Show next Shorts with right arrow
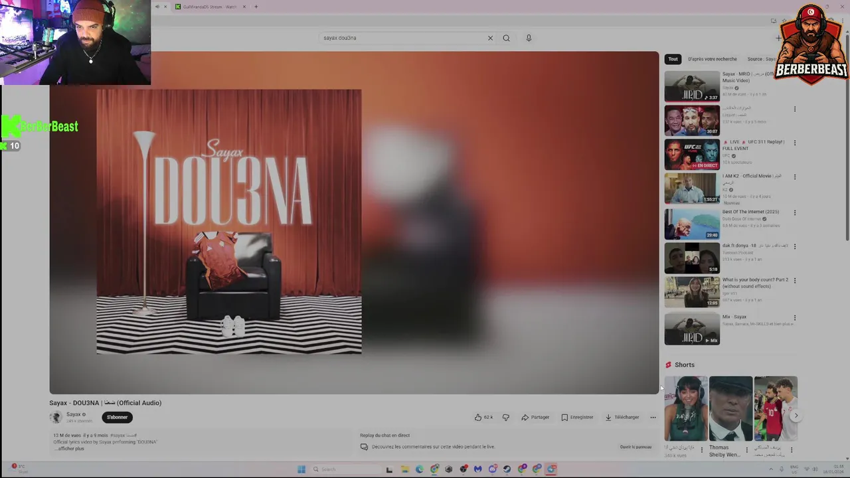Screen dimensions: 850x478 point(796,416)
